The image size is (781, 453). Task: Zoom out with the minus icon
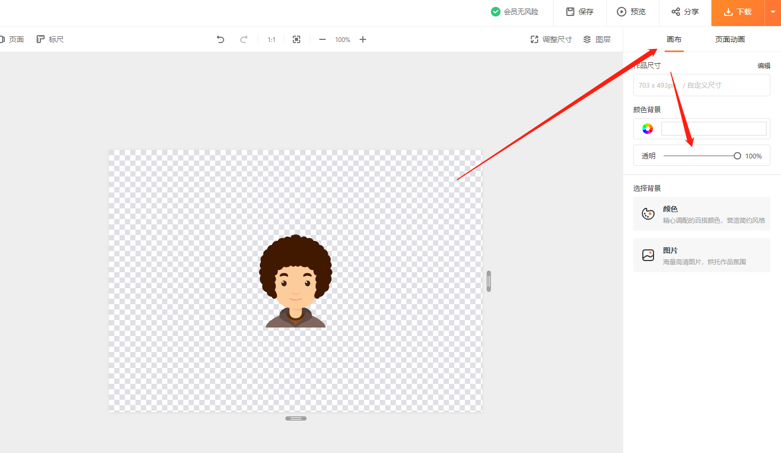pos(322,39)
